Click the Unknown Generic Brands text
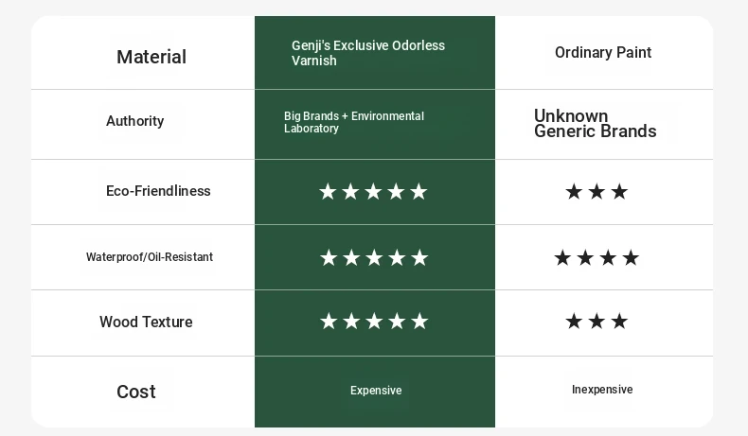Viewport: 748px width, 436px height. tap(595, 123)
